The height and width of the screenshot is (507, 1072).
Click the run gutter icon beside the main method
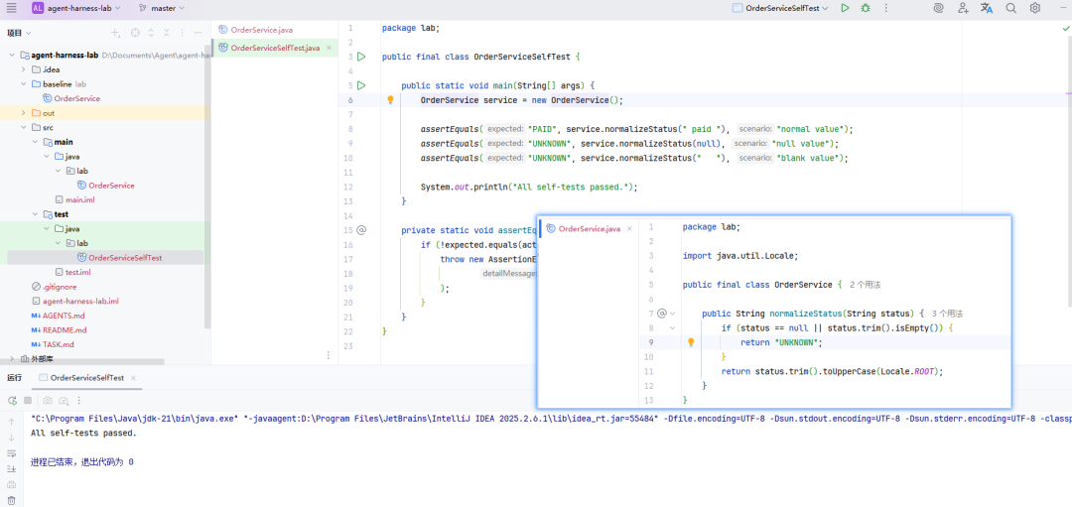coord(361,85)
